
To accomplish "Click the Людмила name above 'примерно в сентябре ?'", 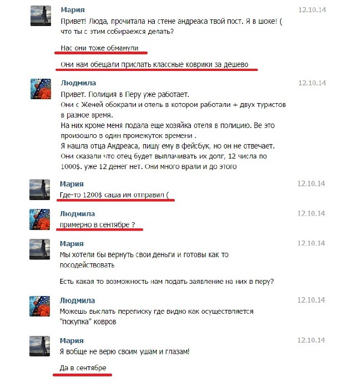I will point(77,213).
